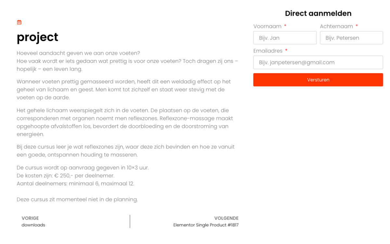Focus the Voornaam input field
The image size is (390, 244).
point(285,38)
